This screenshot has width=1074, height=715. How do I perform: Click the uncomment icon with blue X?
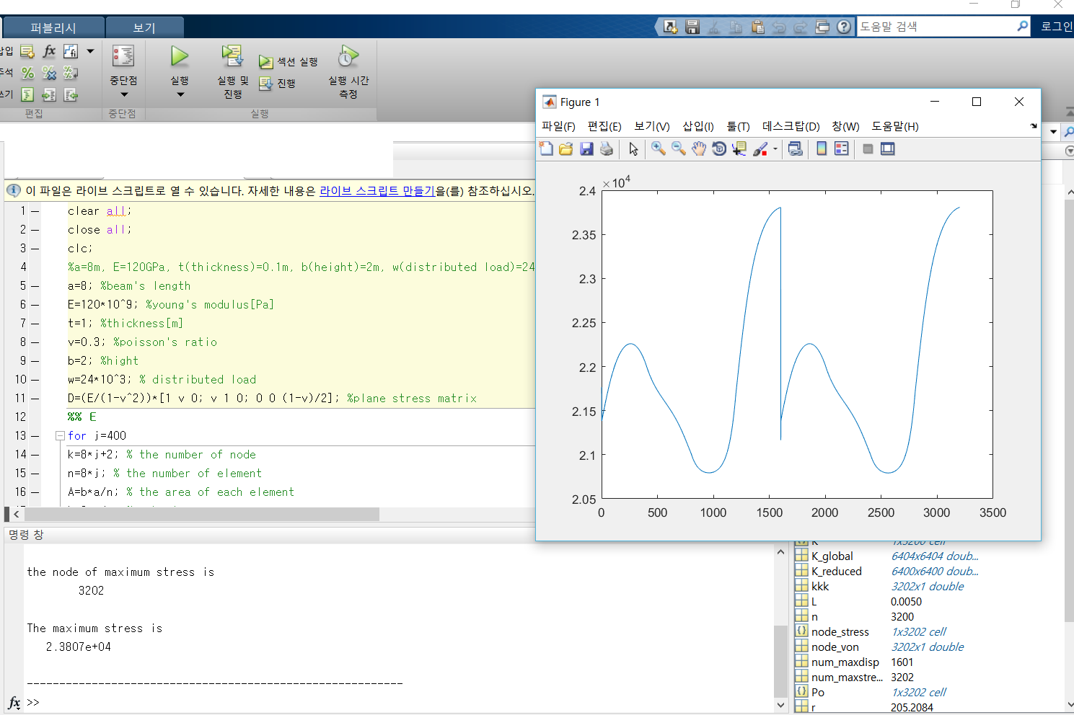tap(49, 73)
